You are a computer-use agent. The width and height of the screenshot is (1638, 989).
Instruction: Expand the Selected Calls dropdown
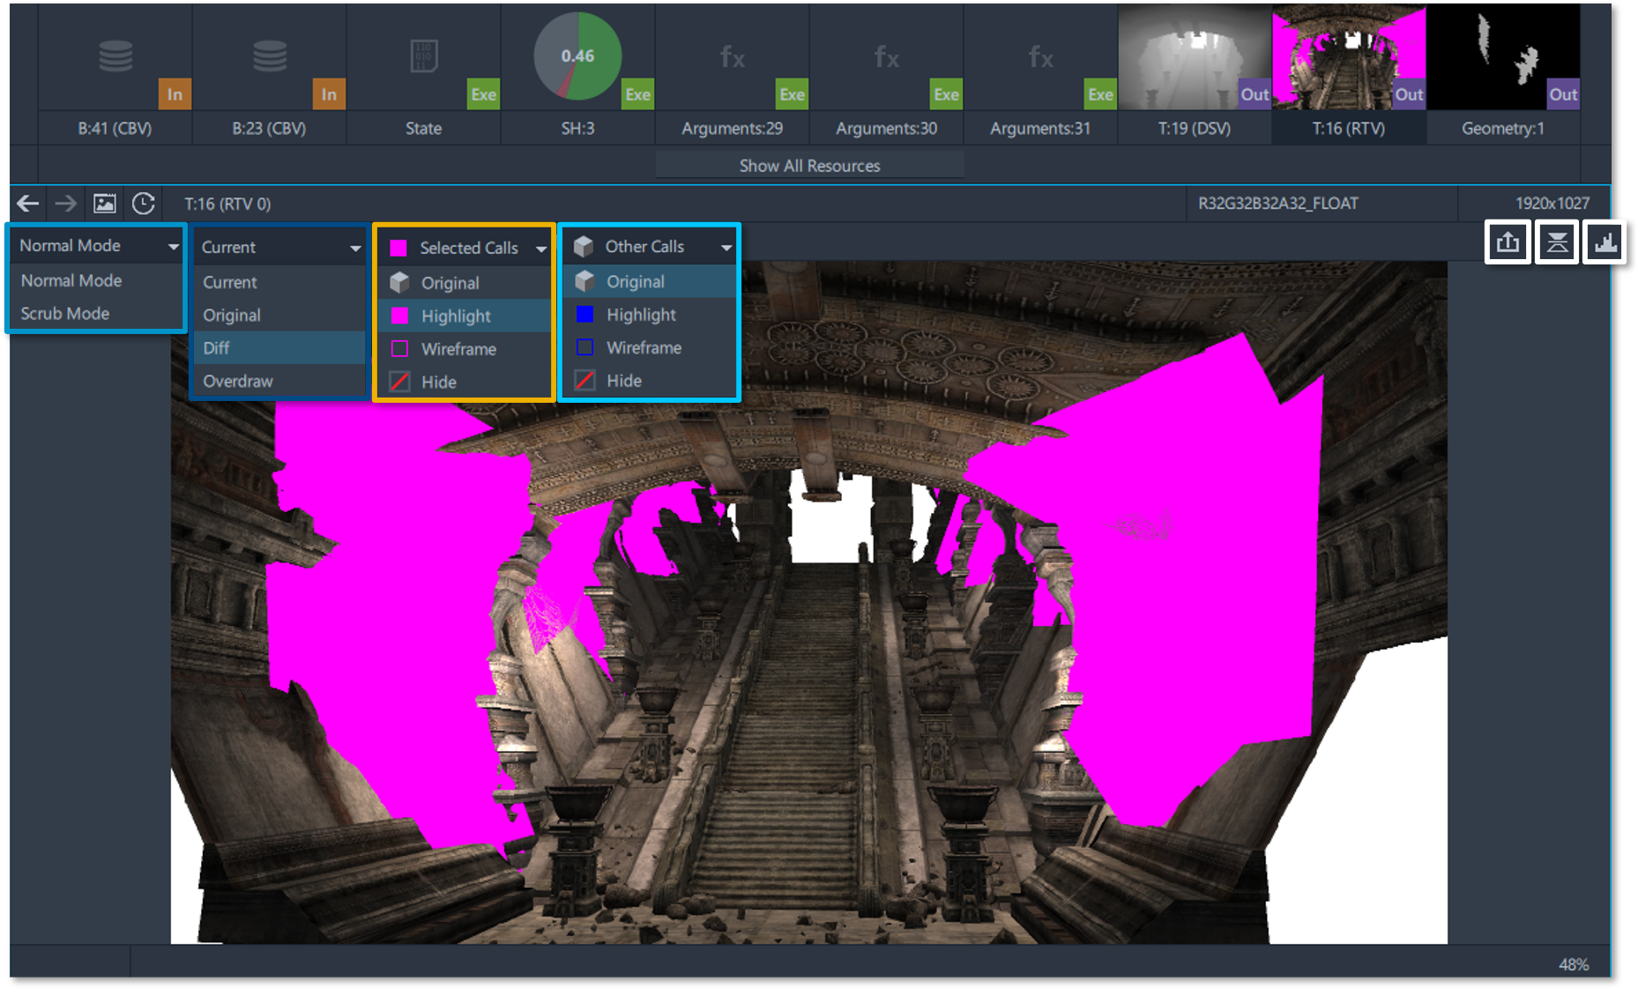[465, 248]
